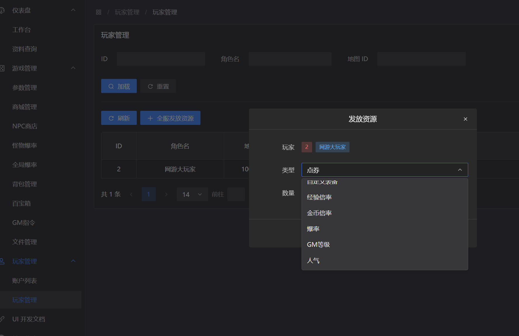
Task: Click the grid home icon in the breadcrumb
Action: 98,12
